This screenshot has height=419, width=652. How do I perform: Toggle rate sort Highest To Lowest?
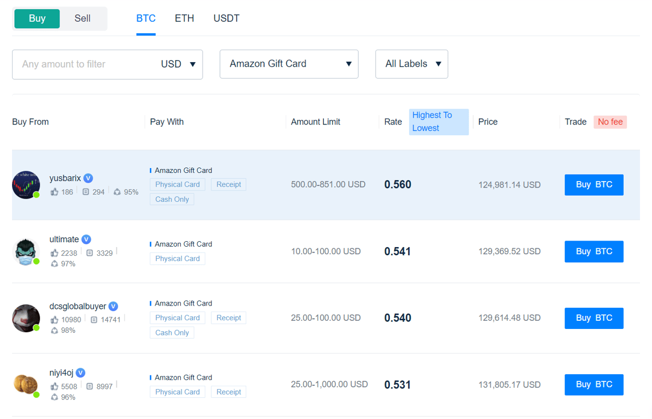pos(438,122)
